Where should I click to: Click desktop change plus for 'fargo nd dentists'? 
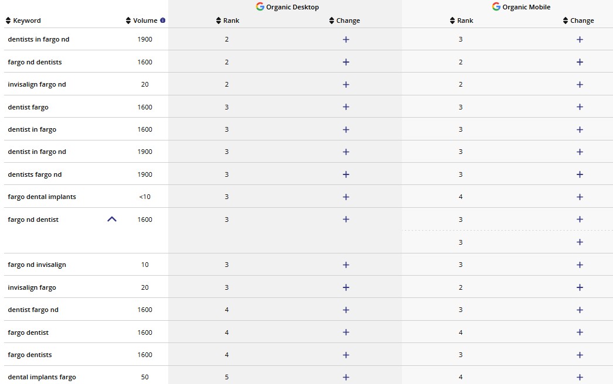tap(346, 62)
